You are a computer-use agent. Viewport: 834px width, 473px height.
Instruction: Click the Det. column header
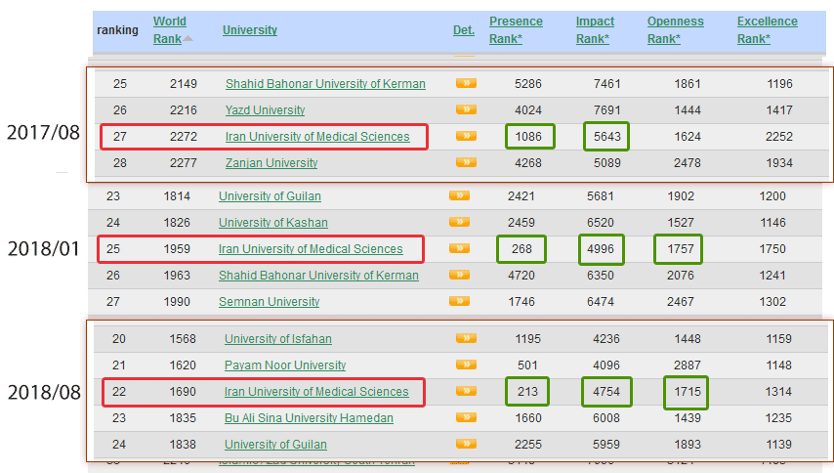[463, 30]
